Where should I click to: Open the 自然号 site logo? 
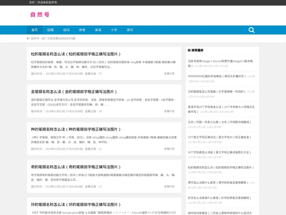pyautogui.click(x=40, y=15)
